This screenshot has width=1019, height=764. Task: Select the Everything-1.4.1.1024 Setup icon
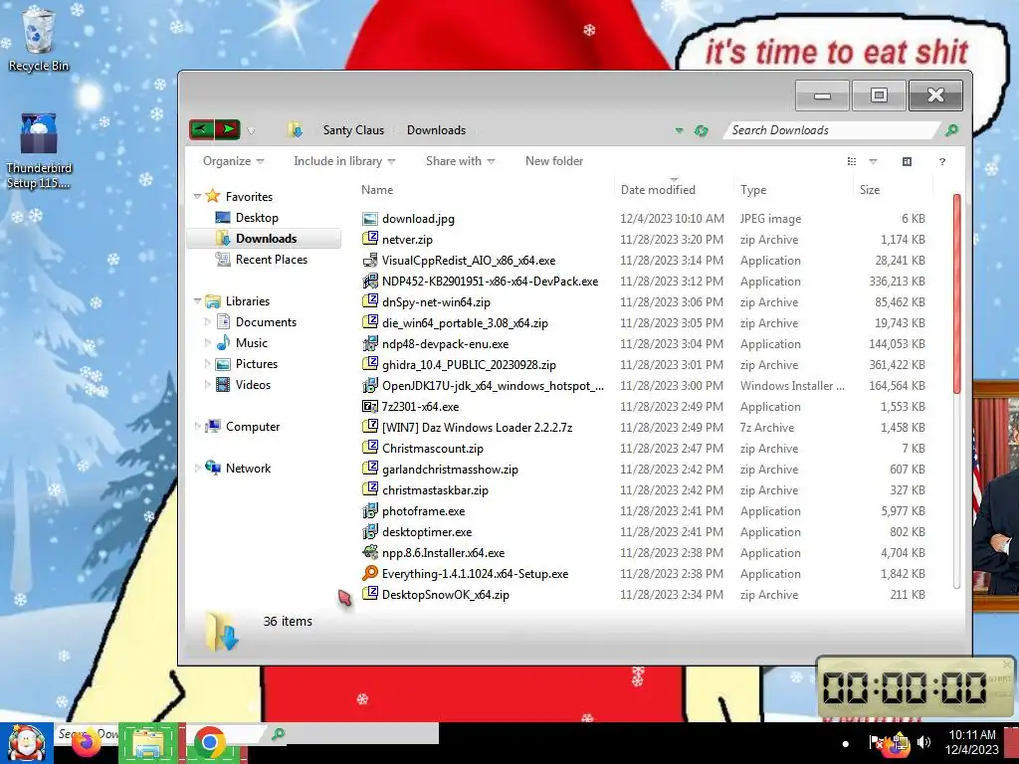point(370,574)
